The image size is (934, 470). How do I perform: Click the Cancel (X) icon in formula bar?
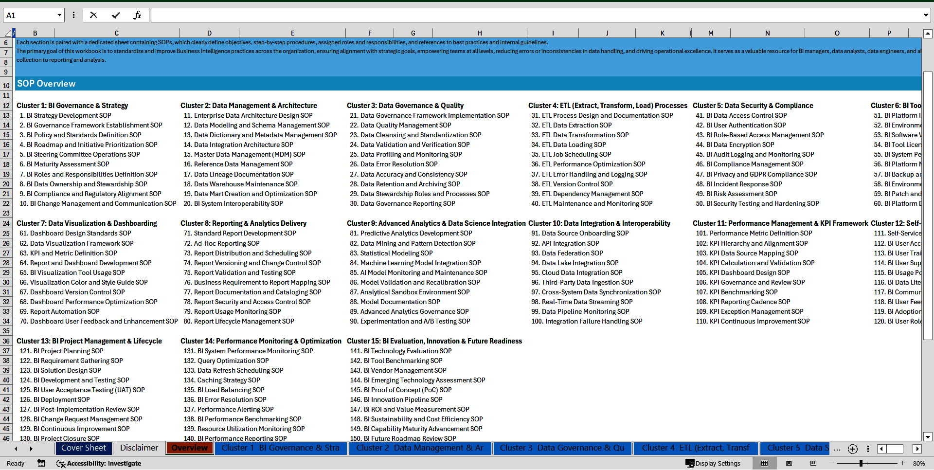coord(93,15)
